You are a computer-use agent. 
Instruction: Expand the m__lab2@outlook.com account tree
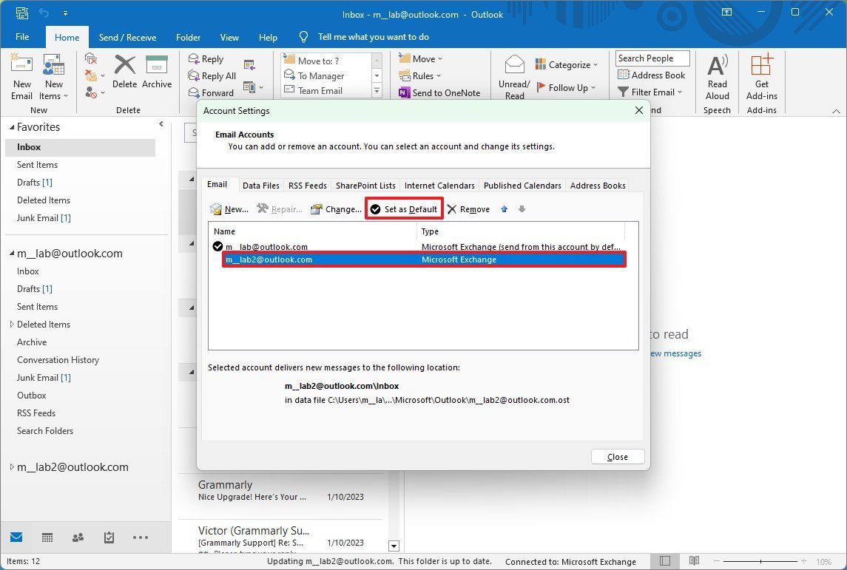[12, 467]
